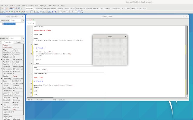Screen dimensions: 193x120
Task: Click the View Units toolbar icon
Action: point(2,12)
